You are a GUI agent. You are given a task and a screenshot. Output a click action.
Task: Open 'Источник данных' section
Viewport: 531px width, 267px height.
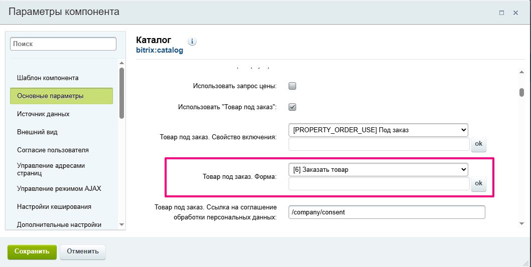[x=43, y=114]
